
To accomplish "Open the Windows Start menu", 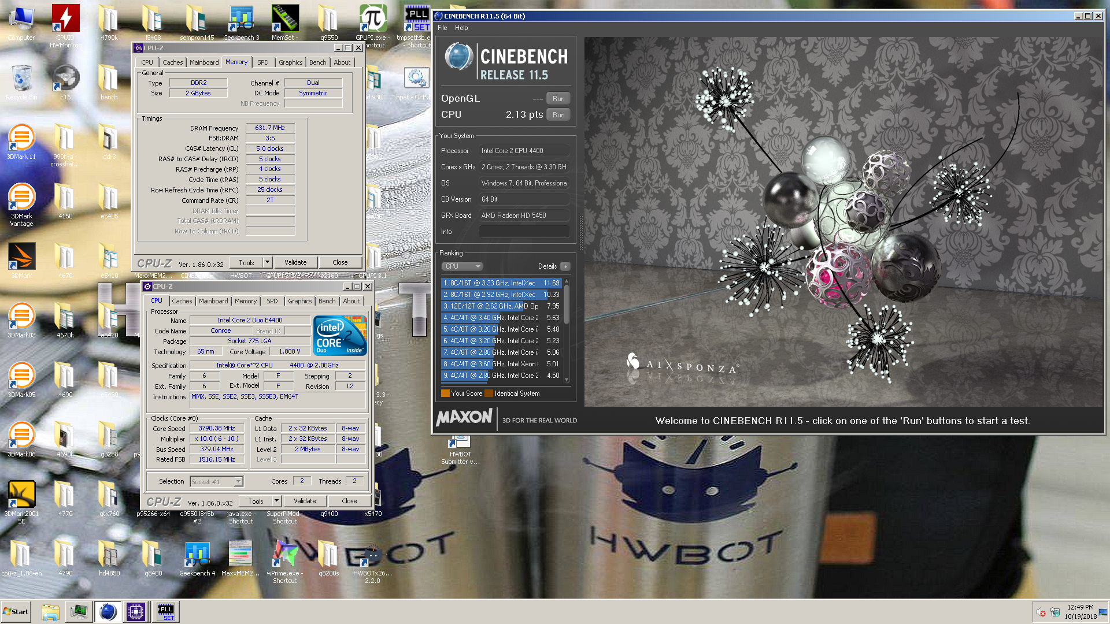I will (x=16, y=612).
